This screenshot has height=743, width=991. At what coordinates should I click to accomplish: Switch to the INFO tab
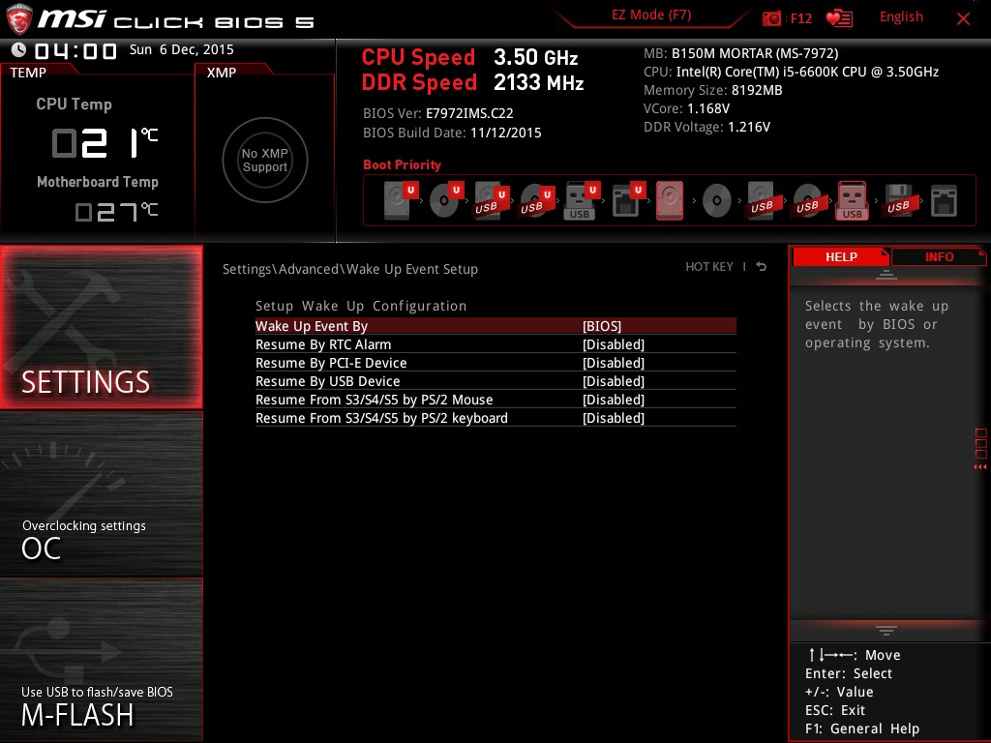939,256
